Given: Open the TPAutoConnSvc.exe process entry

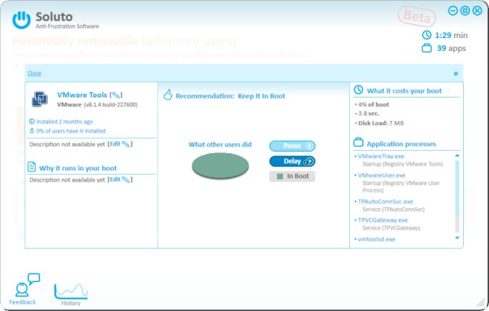Looking at the screenshot, I should pos(385,201).
